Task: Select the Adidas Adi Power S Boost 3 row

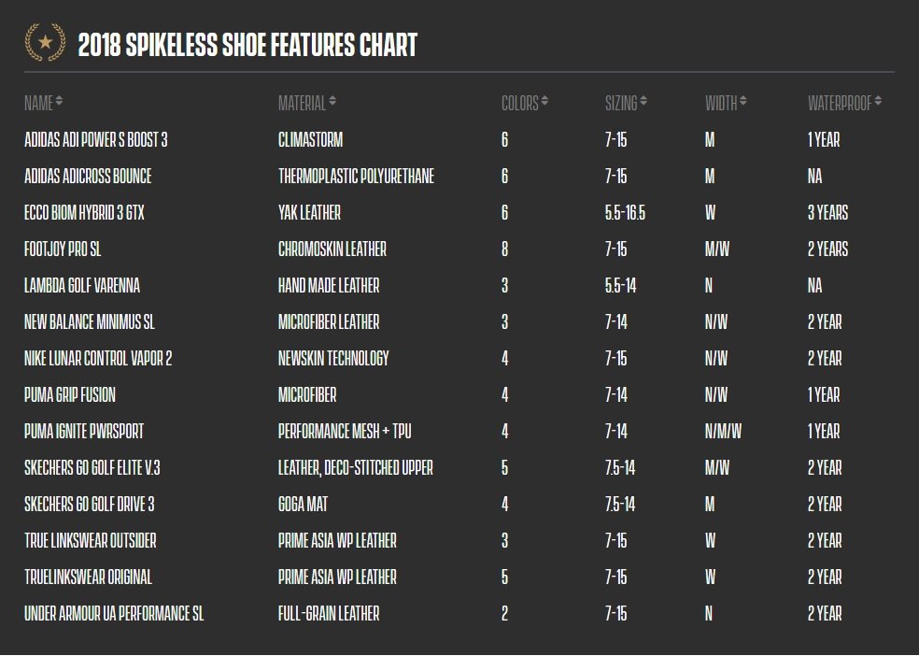Action: point(459,139)
